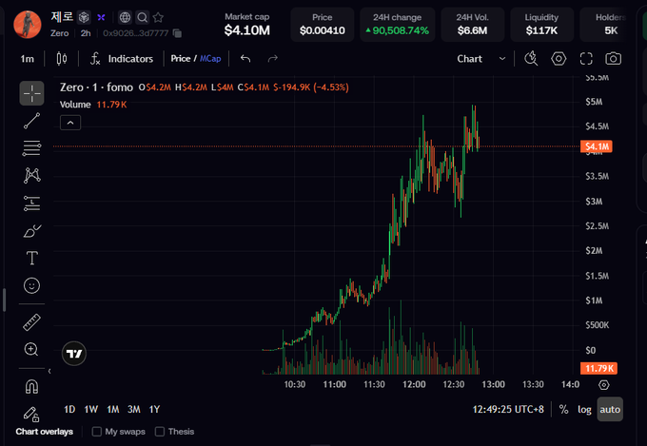
Task: Open the quick search lightning icon
Action: click(x=531, y=59)
